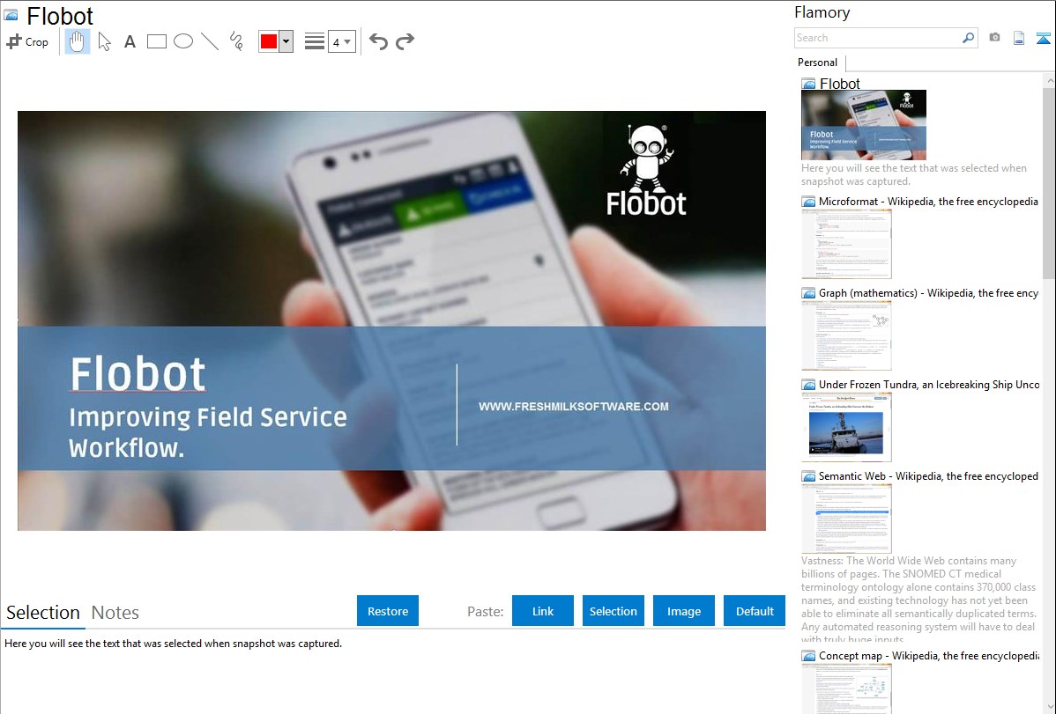Image resolution: width=1056 pixels, height=714 pixels.
Task: Activate the hand pan tool
Action: pyautogui.click(x=77, y=41)
